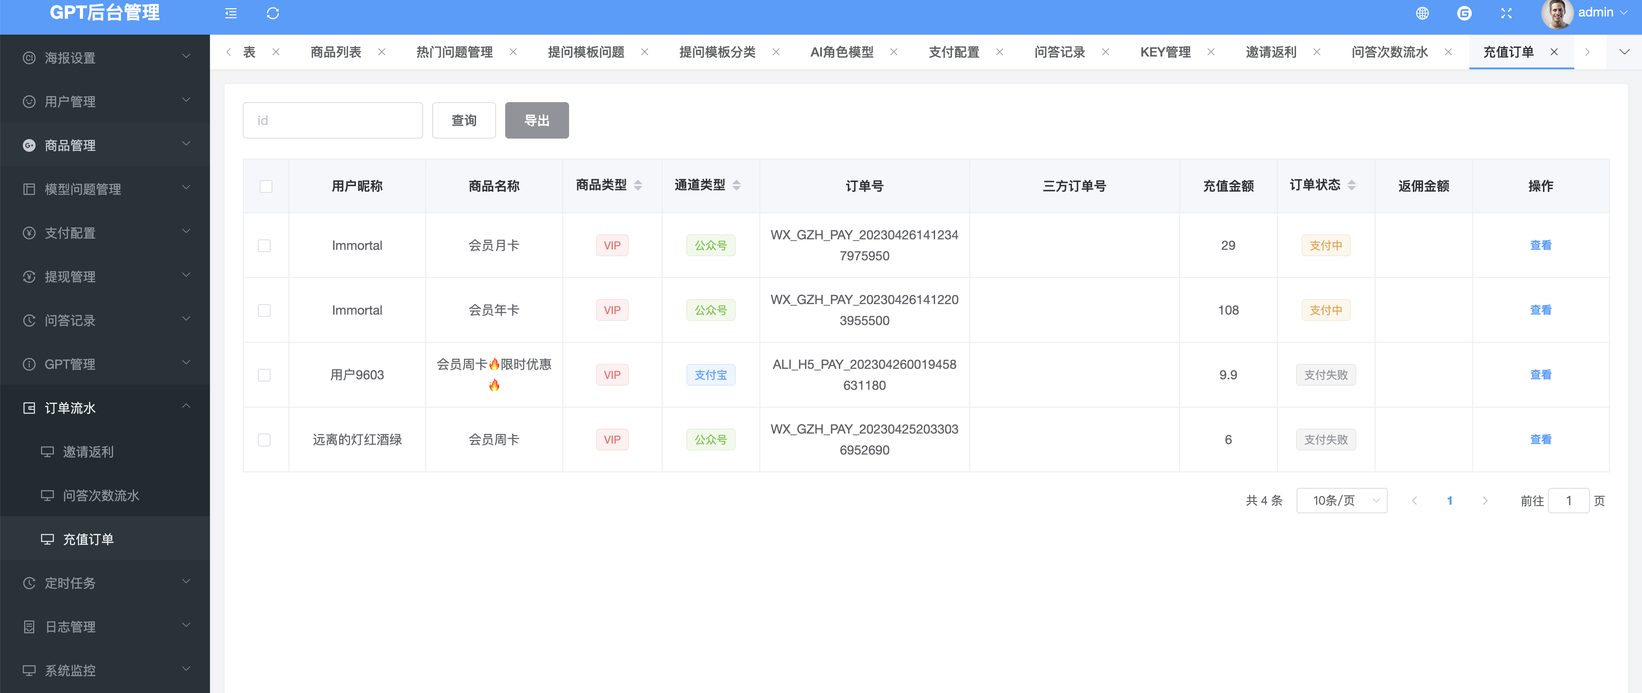Screen dimensions: 1642x693
Task: Click the refresh icon in the header
Action: point(273,13)
